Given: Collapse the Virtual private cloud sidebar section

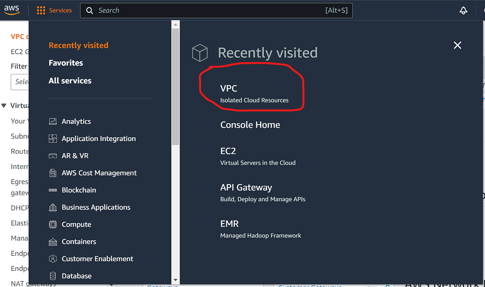Looking at the screenshot, I should (x=4, y=106).
